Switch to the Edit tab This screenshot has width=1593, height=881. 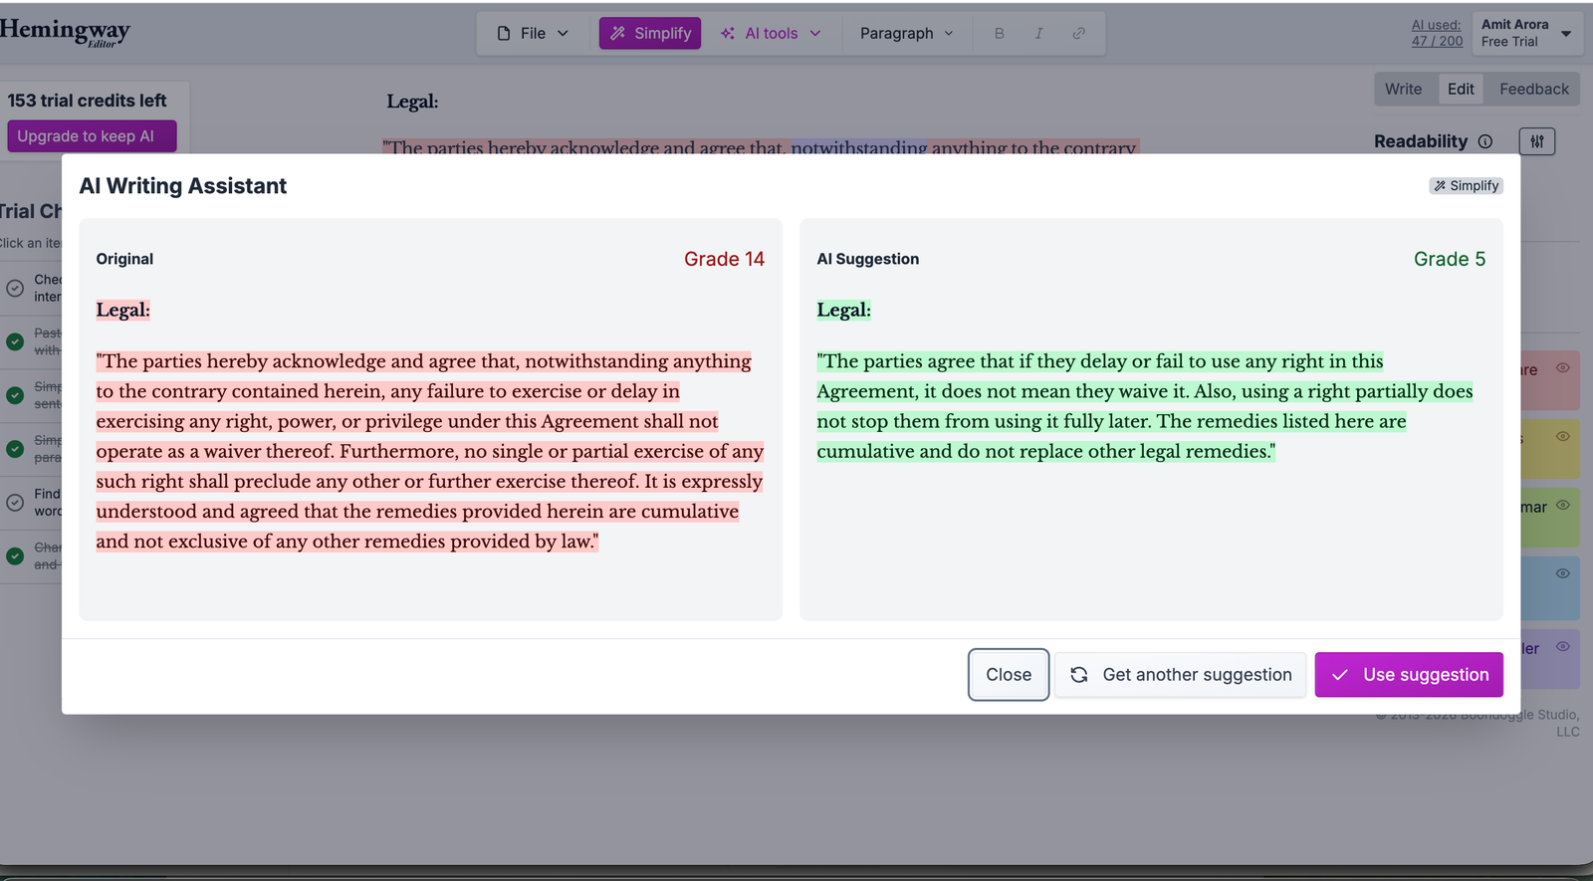(x=1461, y=89)
